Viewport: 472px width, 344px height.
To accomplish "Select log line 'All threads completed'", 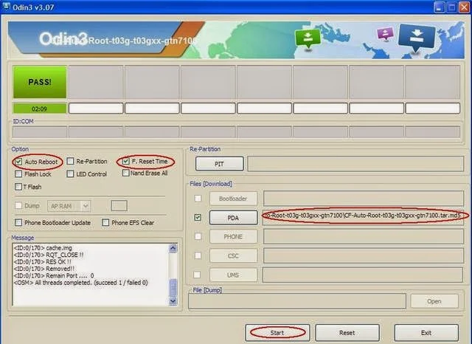I will pos(80,283).
